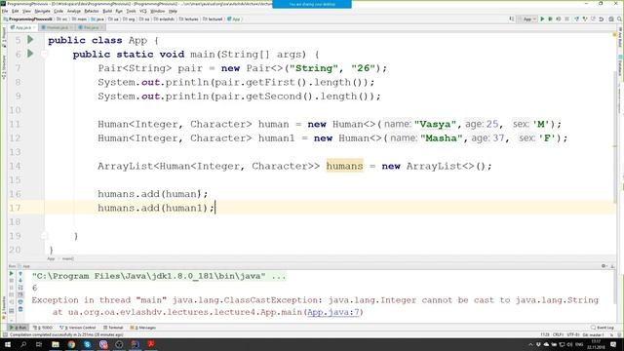The image size is (624, 351).
Task: Switch to the Human.java editor tab
Action: tap(57, 27)
